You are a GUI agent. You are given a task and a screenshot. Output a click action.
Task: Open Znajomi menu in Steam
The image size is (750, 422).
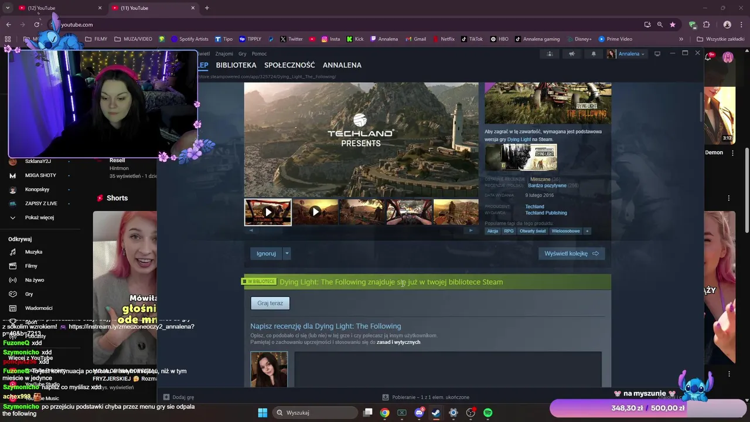point(224,54)
